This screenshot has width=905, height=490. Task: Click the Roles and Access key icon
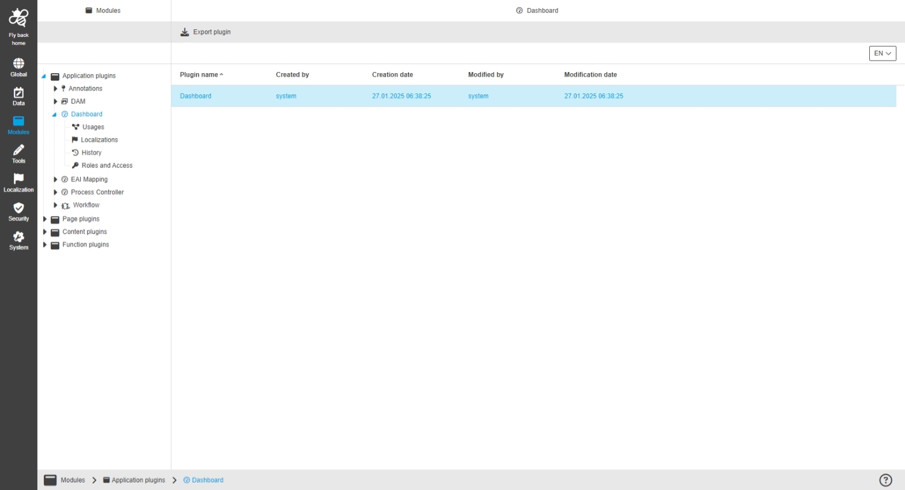[x=75, y=165]
